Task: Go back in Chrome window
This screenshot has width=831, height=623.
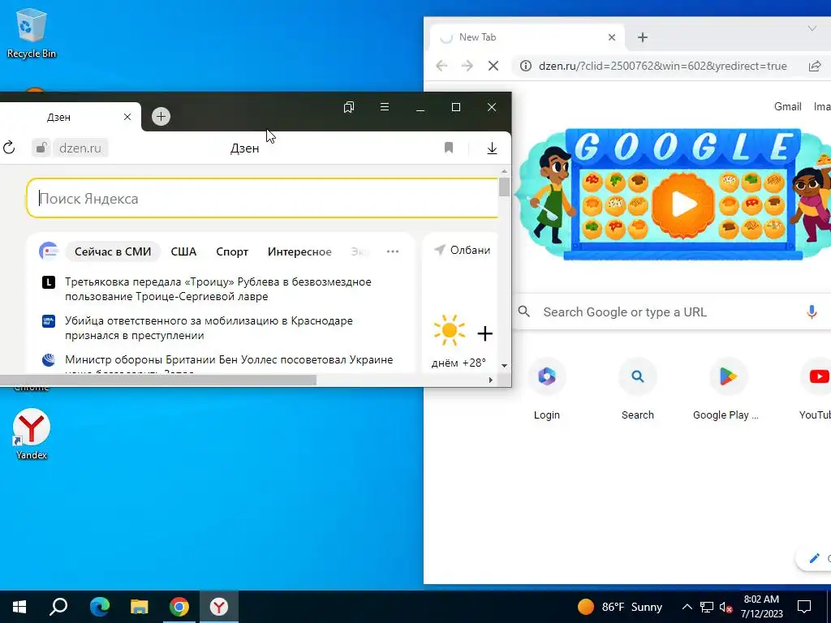Action: (441, 66)
